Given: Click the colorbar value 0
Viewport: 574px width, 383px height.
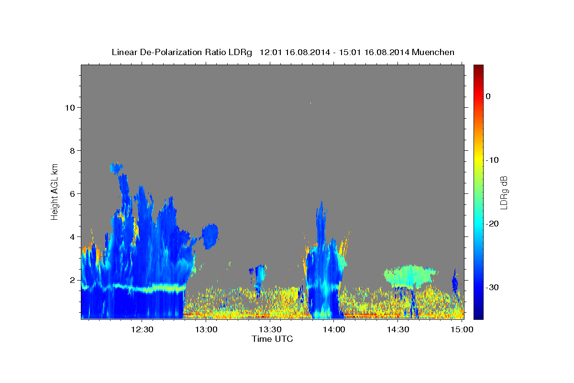Looking at the screenshot, I should 488,96.
